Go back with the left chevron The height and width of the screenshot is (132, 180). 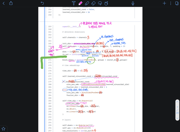coord(3,3)
